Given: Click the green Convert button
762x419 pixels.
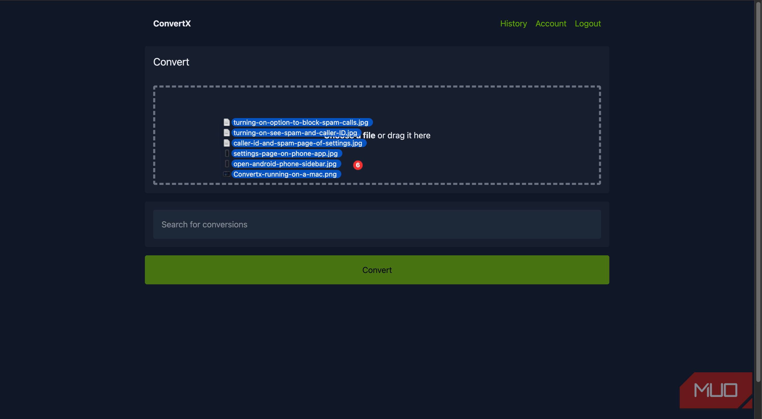Looking at the screenshot, I should point(377,270).
